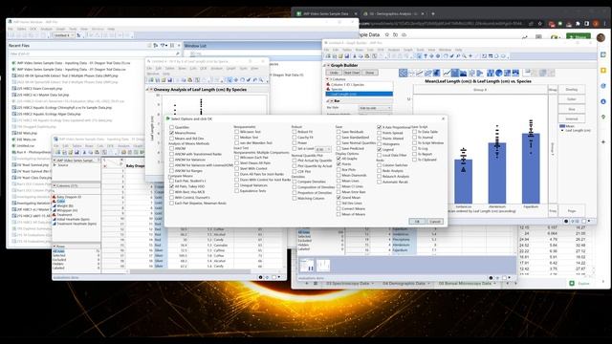Choose the Treemap chart type icon
The image size is (612, 344).
coord(508,73)
